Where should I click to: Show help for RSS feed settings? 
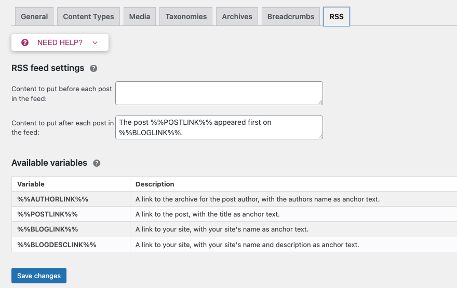pyautogui.click(x=93, y=68)
